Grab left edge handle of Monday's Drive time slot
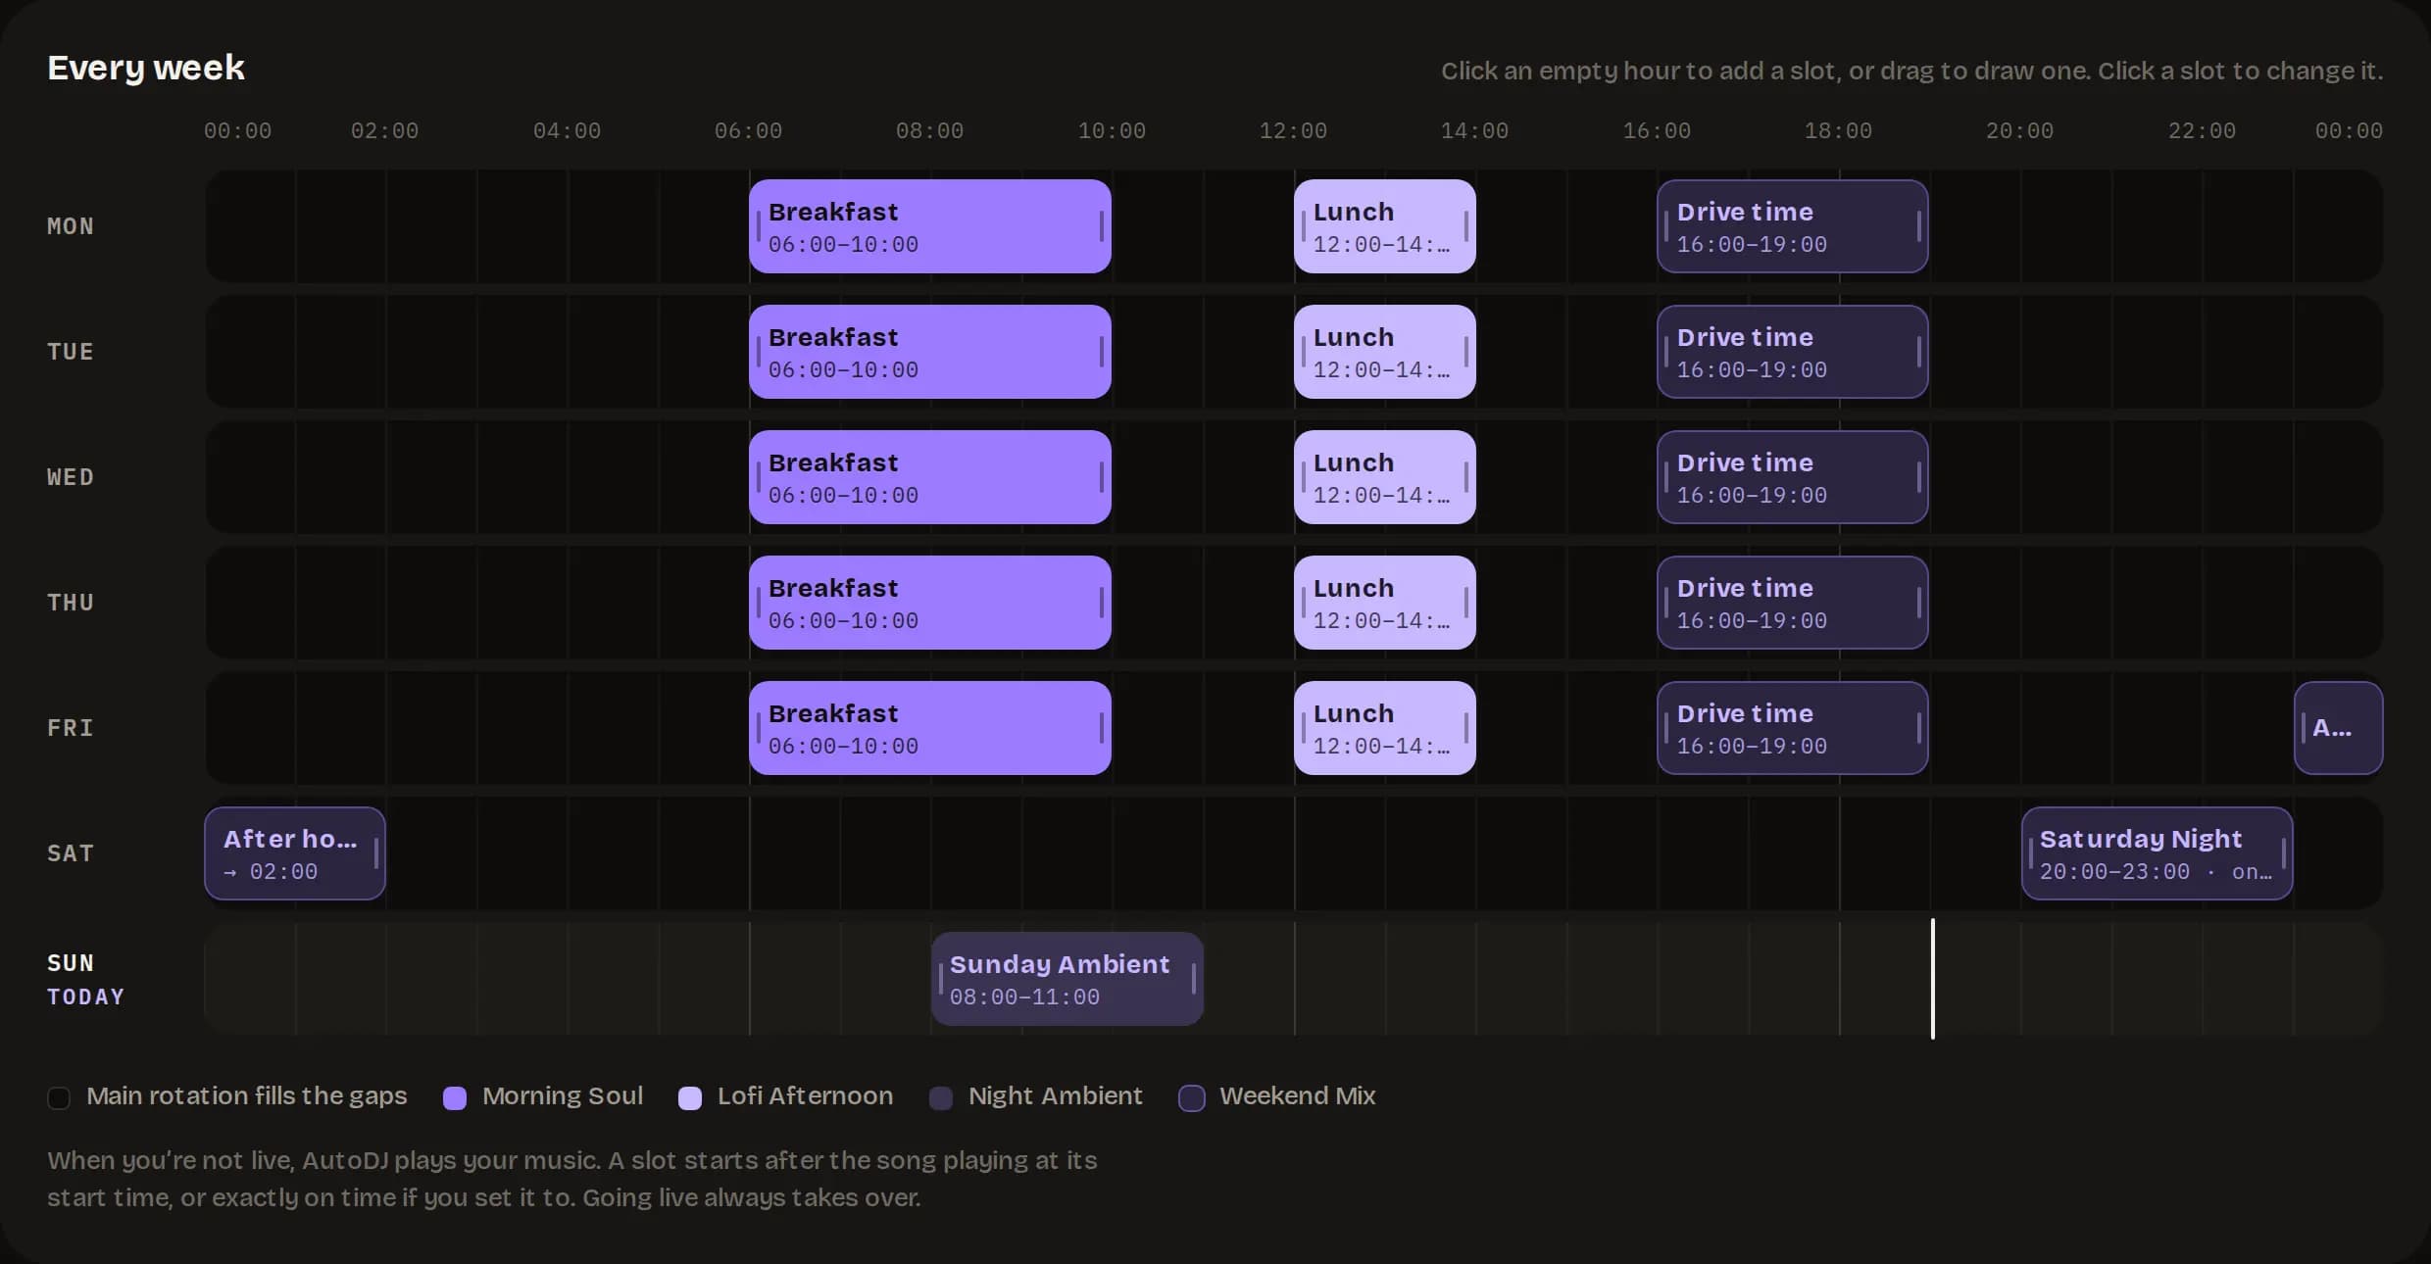The width and height of the screenshot is (2431, 1264). 1666,226
